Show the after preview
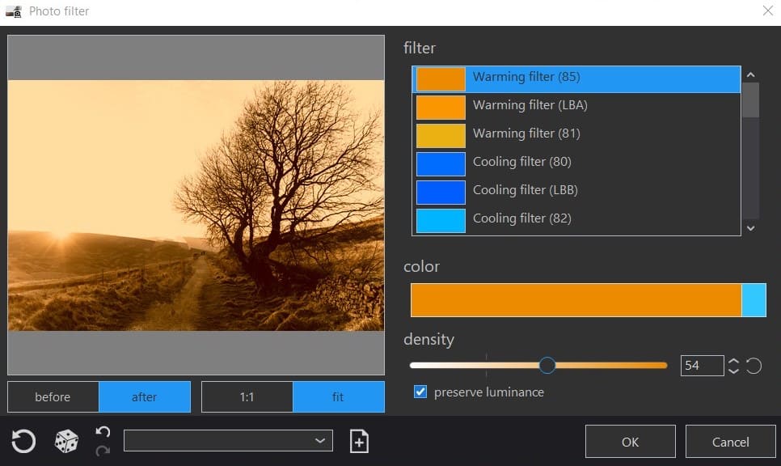Screen dimensions: 781x466 (145, 396)
